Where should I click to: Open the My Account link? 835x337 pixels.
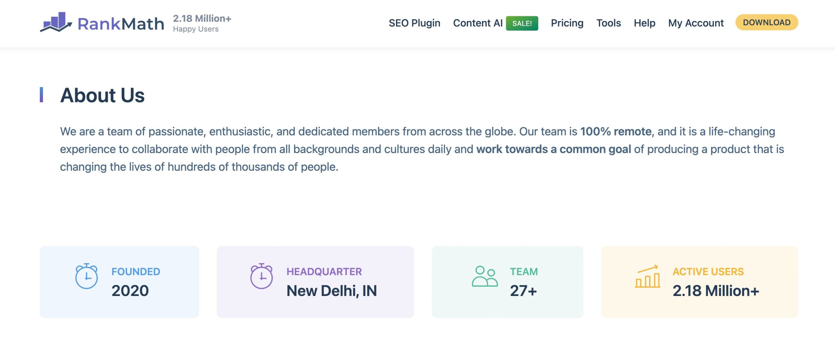pyautogui.click(x=696, y=23)
